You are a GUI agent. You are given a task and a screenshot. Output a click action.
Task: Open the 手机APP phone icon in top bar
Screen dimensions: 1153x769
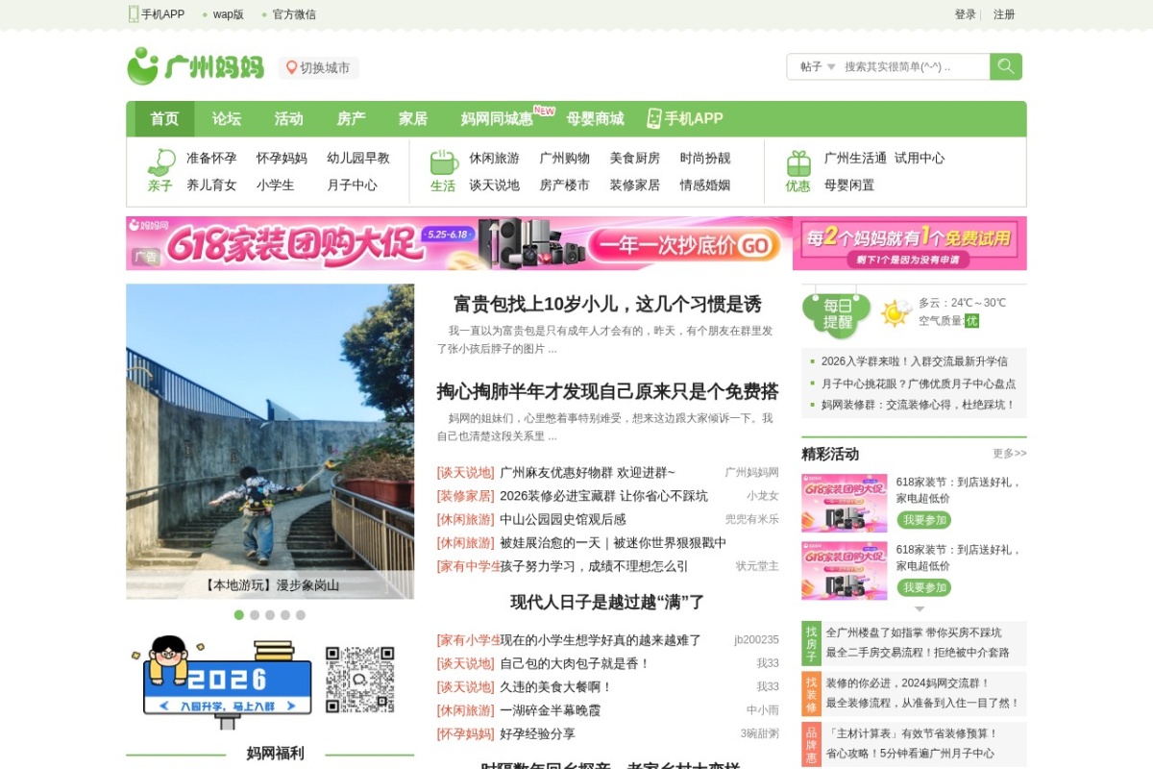point(134,13)
